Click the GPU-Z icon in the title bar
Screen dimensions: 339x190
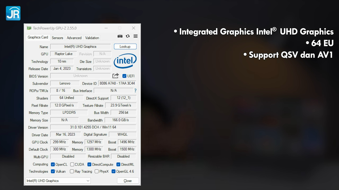click(29, 28)
